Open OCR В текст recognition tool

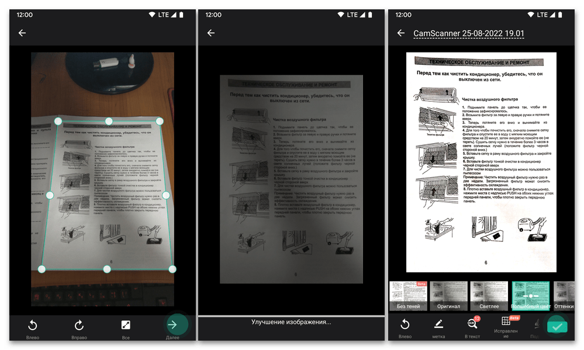pyautogui.click(x=472, y=325)
